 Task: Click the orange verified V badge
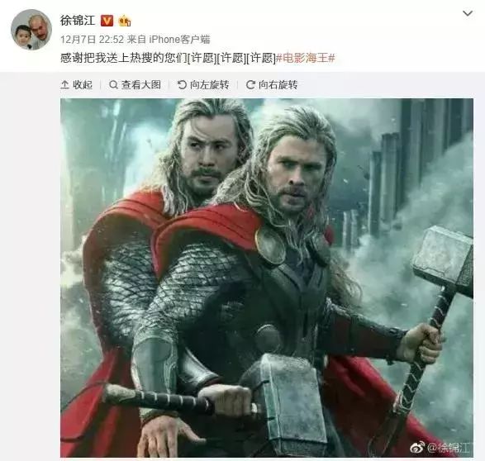(107, 21)
